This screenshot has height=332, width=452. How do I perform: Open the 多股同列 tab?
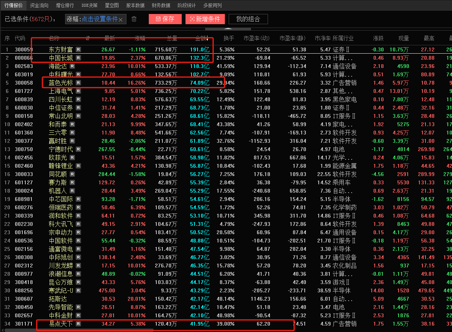(212, 5)
